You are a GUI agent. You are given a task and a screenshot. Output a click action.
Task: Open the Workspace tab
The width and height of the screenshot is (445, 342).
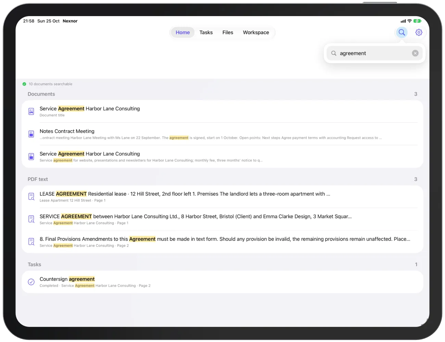pyautogui.click(x=256, y=33)
